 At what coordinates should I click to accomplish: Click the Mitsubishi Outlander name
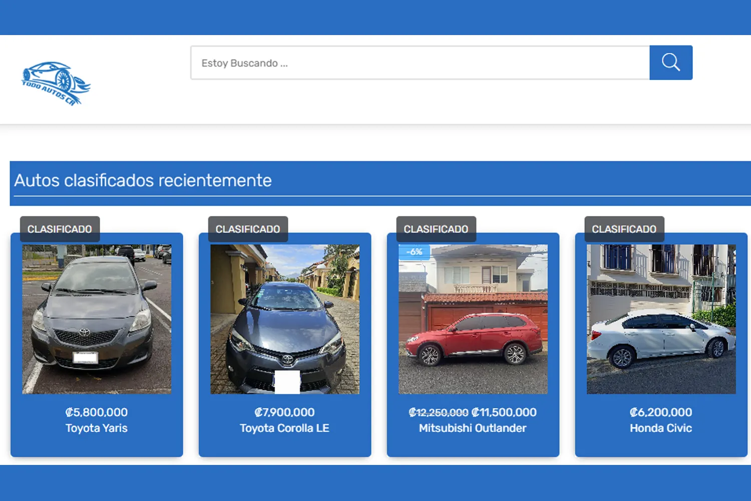(473, 428)
